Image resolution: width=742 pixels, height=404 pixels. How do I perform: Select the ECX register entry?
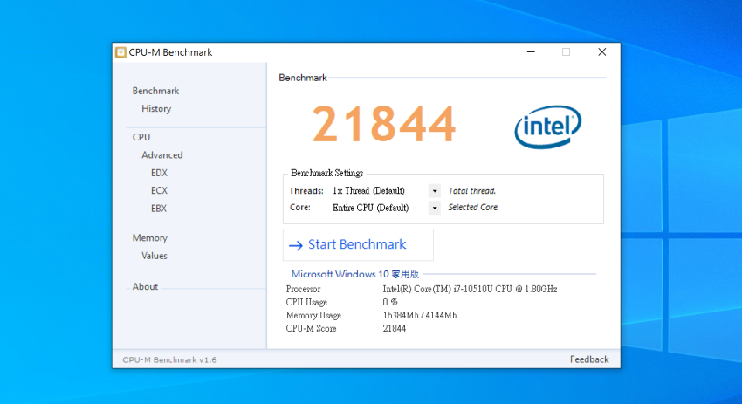coord(159,190)
